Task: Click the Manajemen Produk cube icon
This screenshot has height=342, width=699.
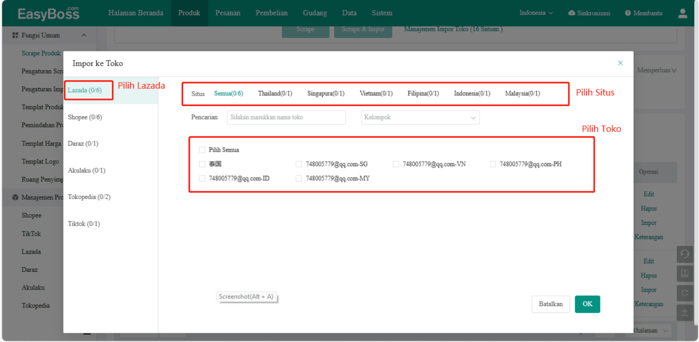Action: click(x=15, y=197)
